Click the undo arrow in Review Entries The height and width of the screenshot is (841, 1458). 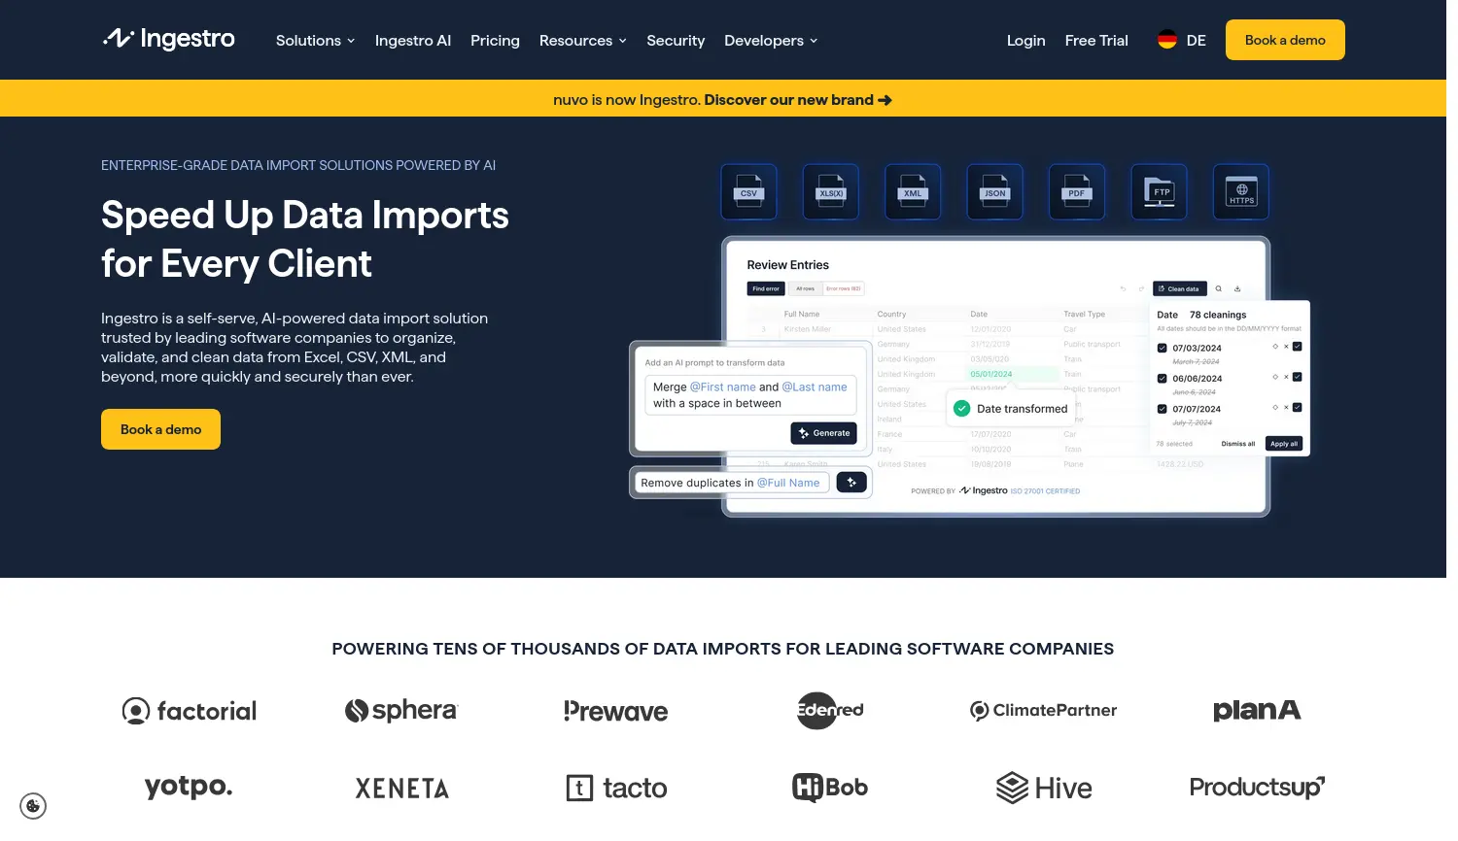coord(1123,288)
